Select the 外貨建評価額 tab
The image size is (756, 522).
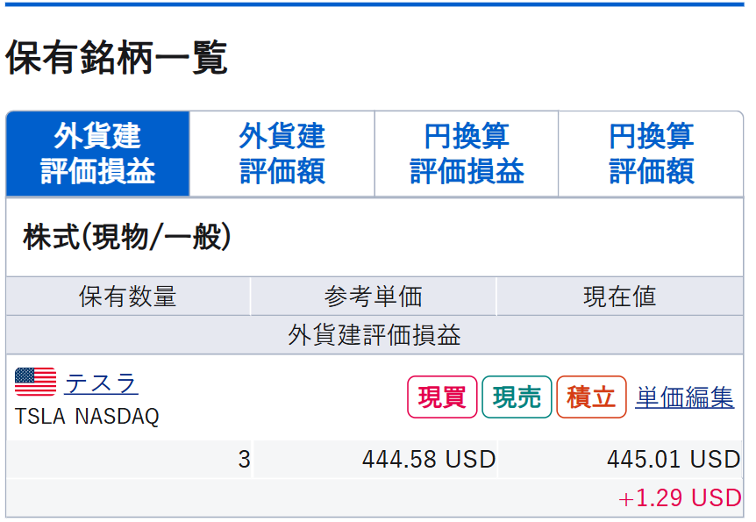282,154
